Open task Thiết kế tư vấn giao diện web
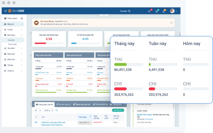 53,124
